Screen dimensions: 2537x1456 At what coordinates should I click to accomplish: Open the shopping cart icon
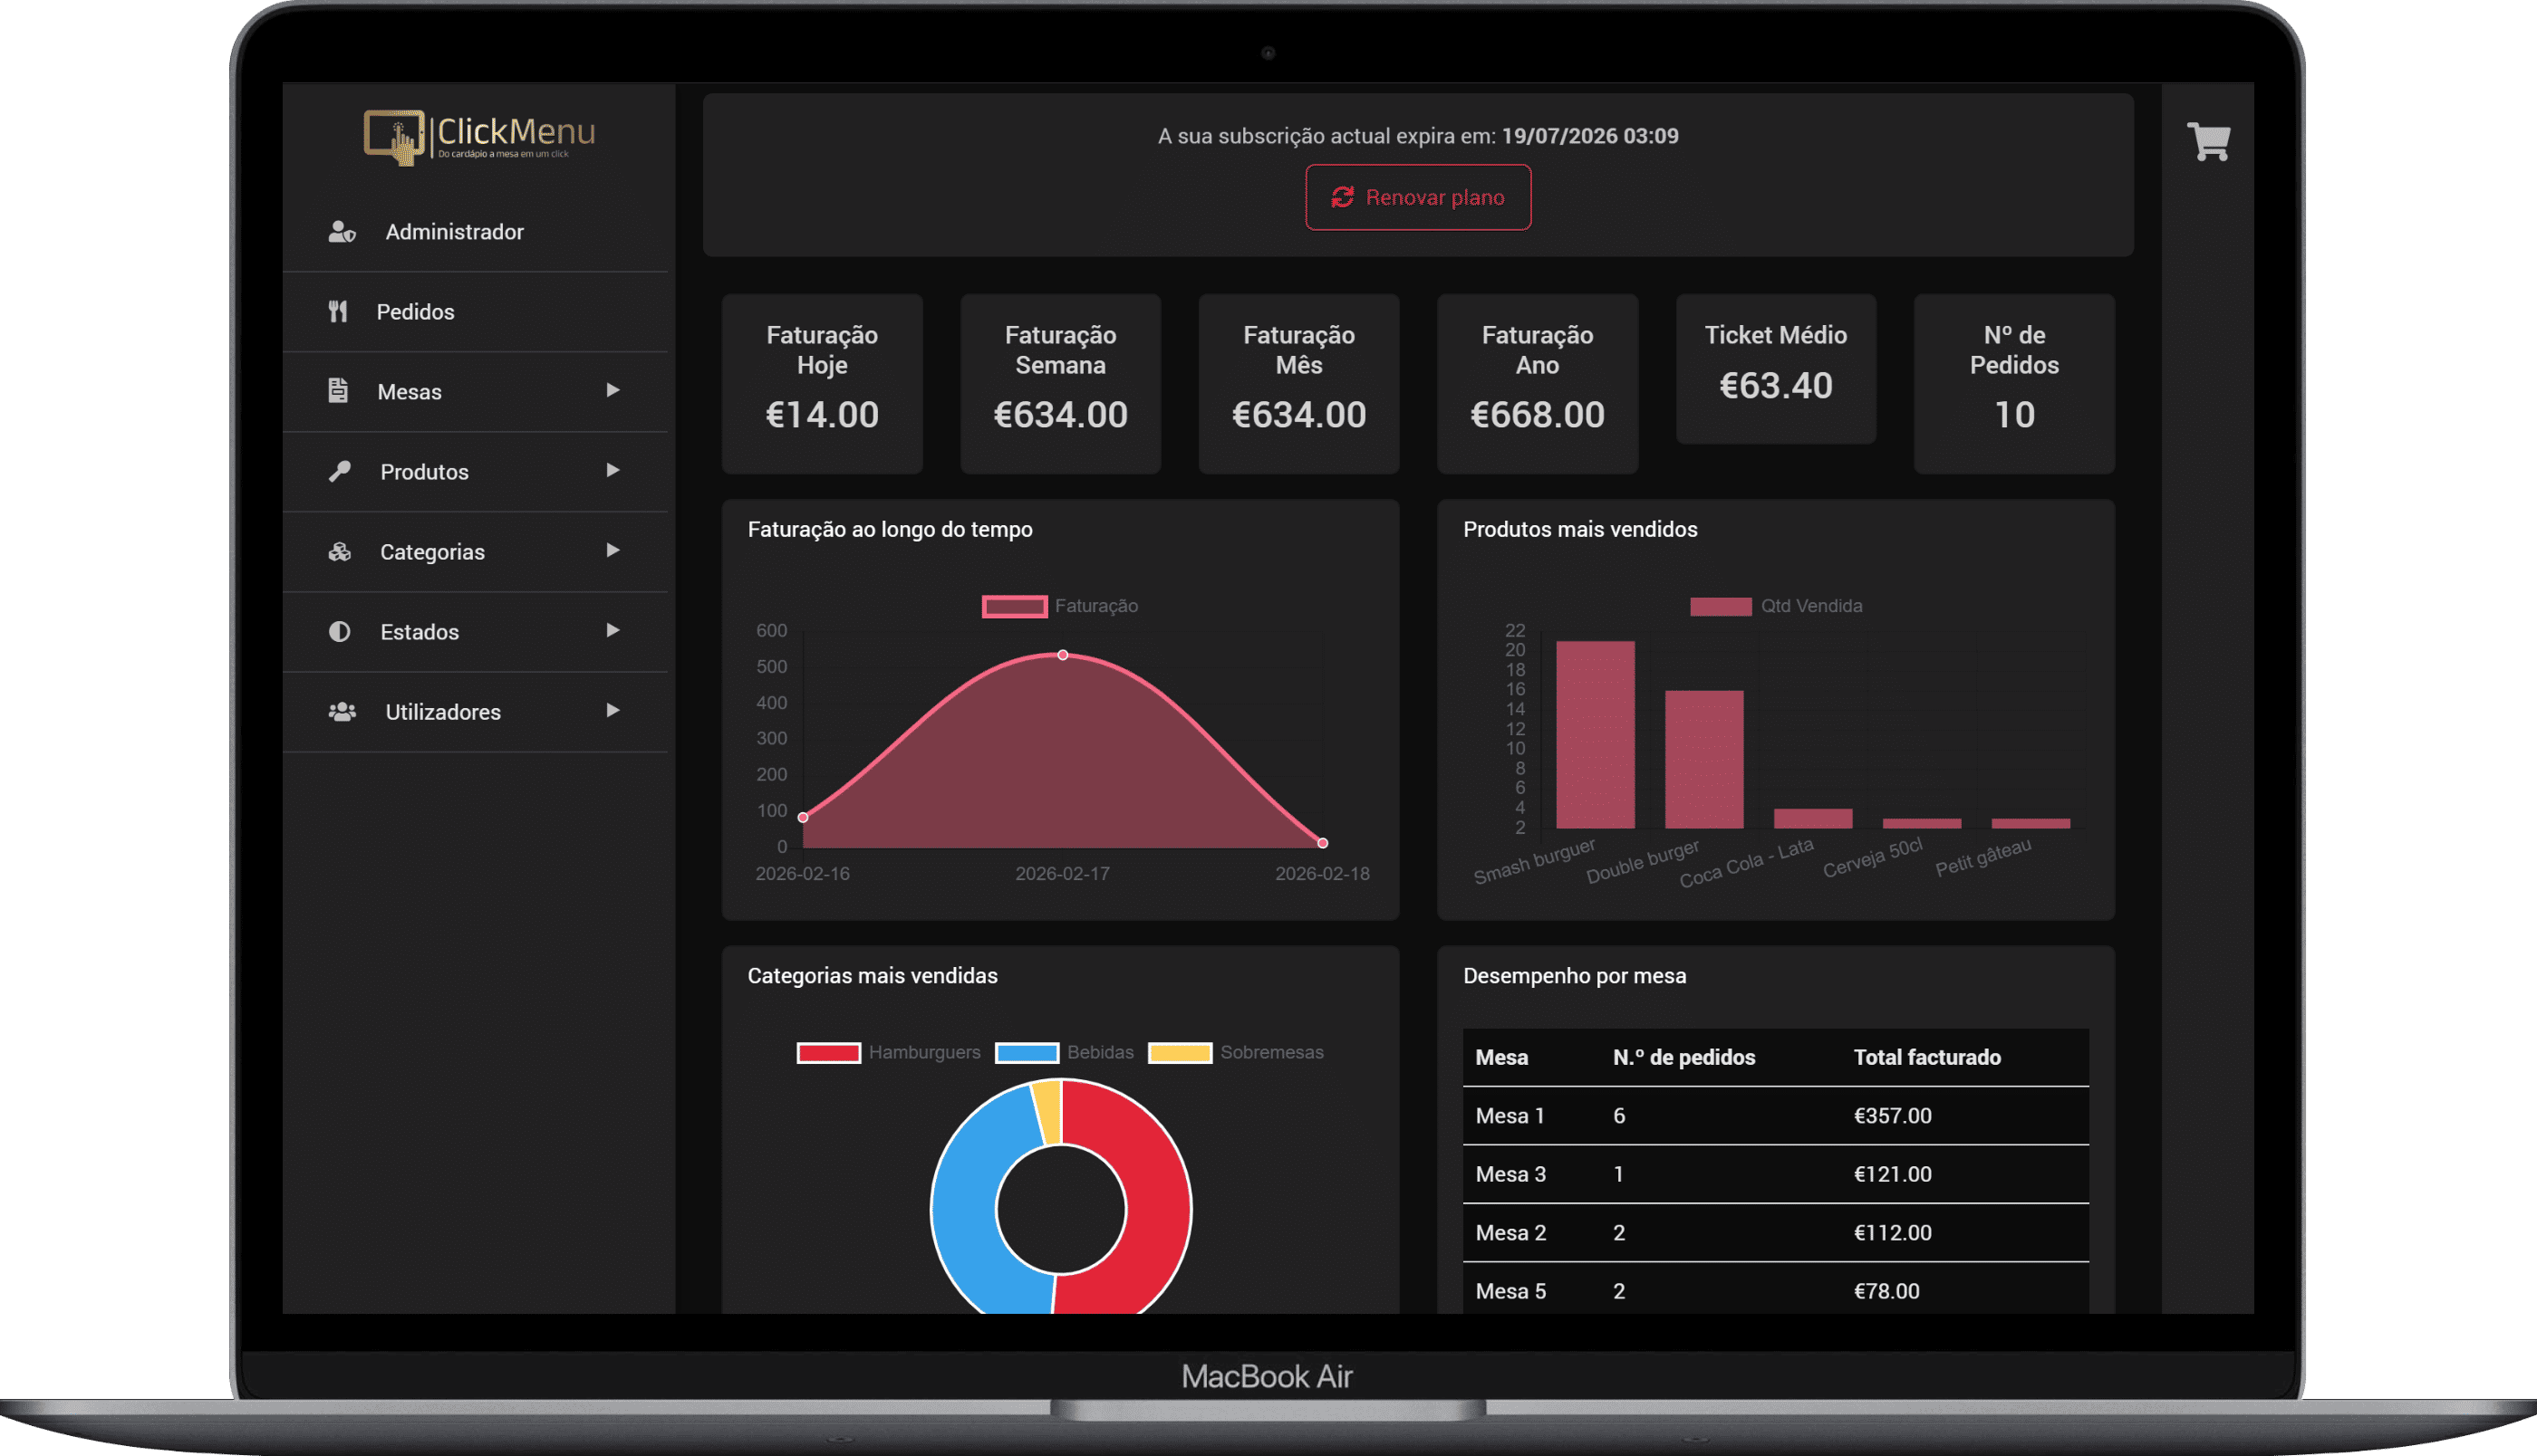[2208, 141]
